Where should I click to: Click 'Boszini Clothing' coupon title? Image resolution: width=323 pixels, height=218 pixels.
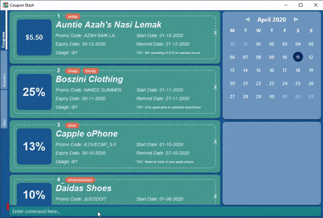point(89,79)
